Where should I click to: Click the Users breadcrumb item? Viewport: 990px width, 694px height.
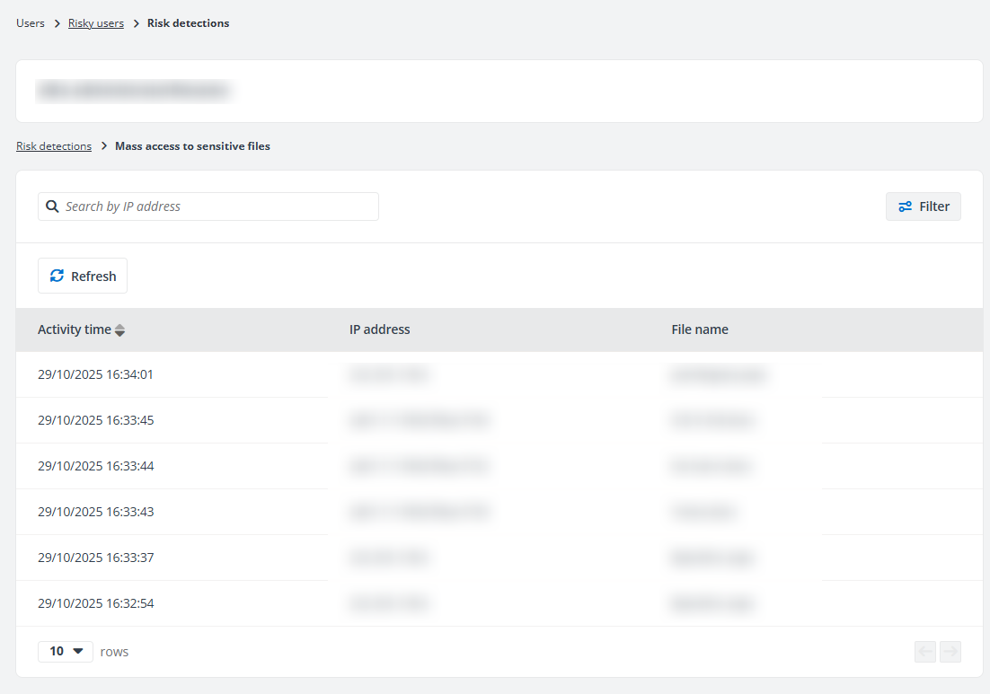[x=30, y=22]
